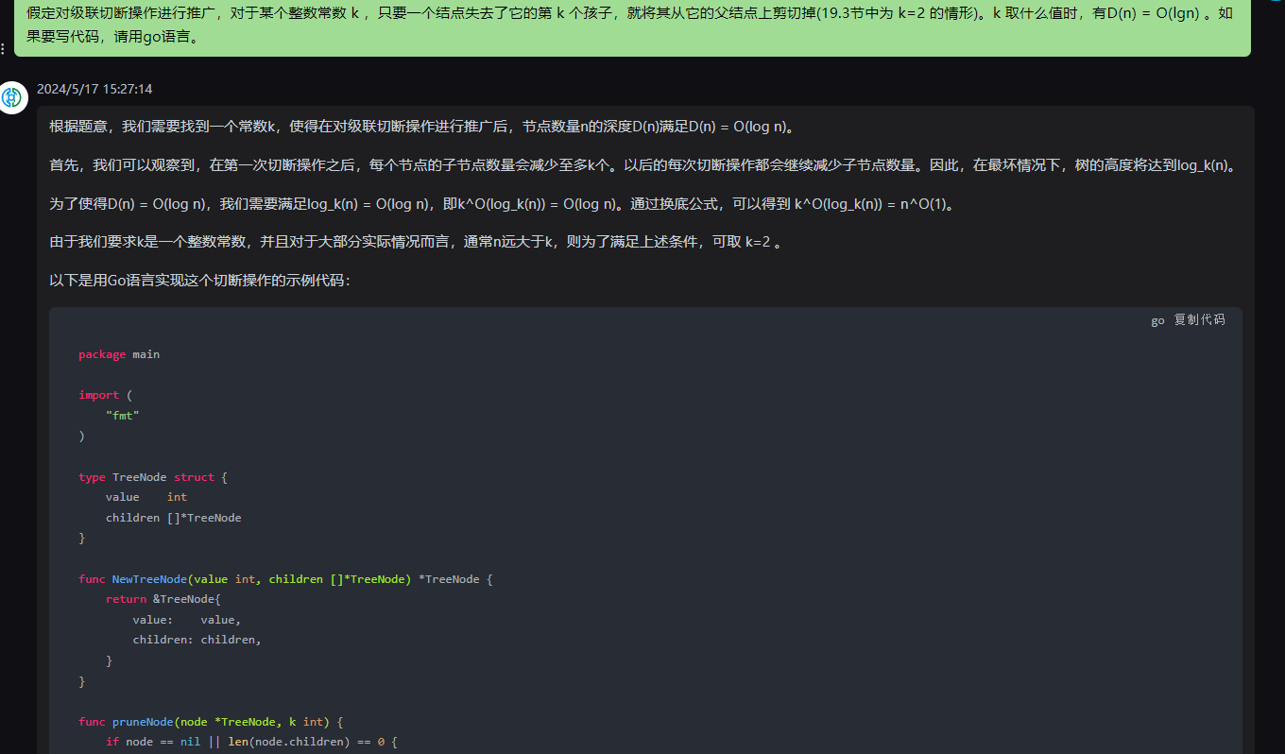
Task: Click the paragraph starting with 为了使得D(n)
Action: click(x=502, y=204)
